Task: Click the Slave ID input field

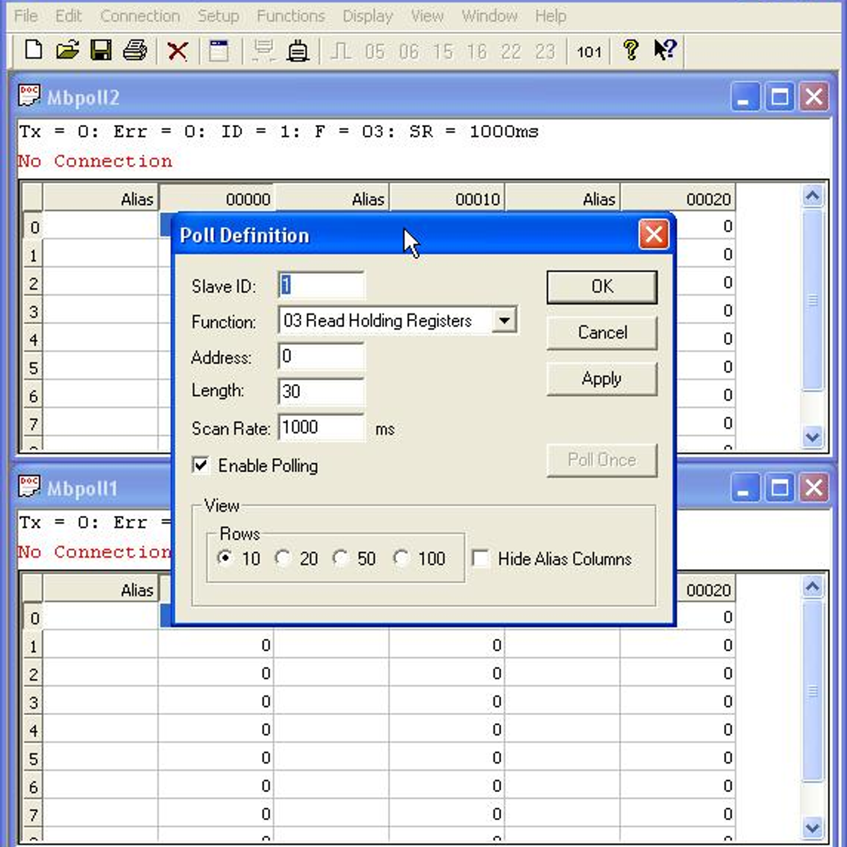Action: point(321,285)
